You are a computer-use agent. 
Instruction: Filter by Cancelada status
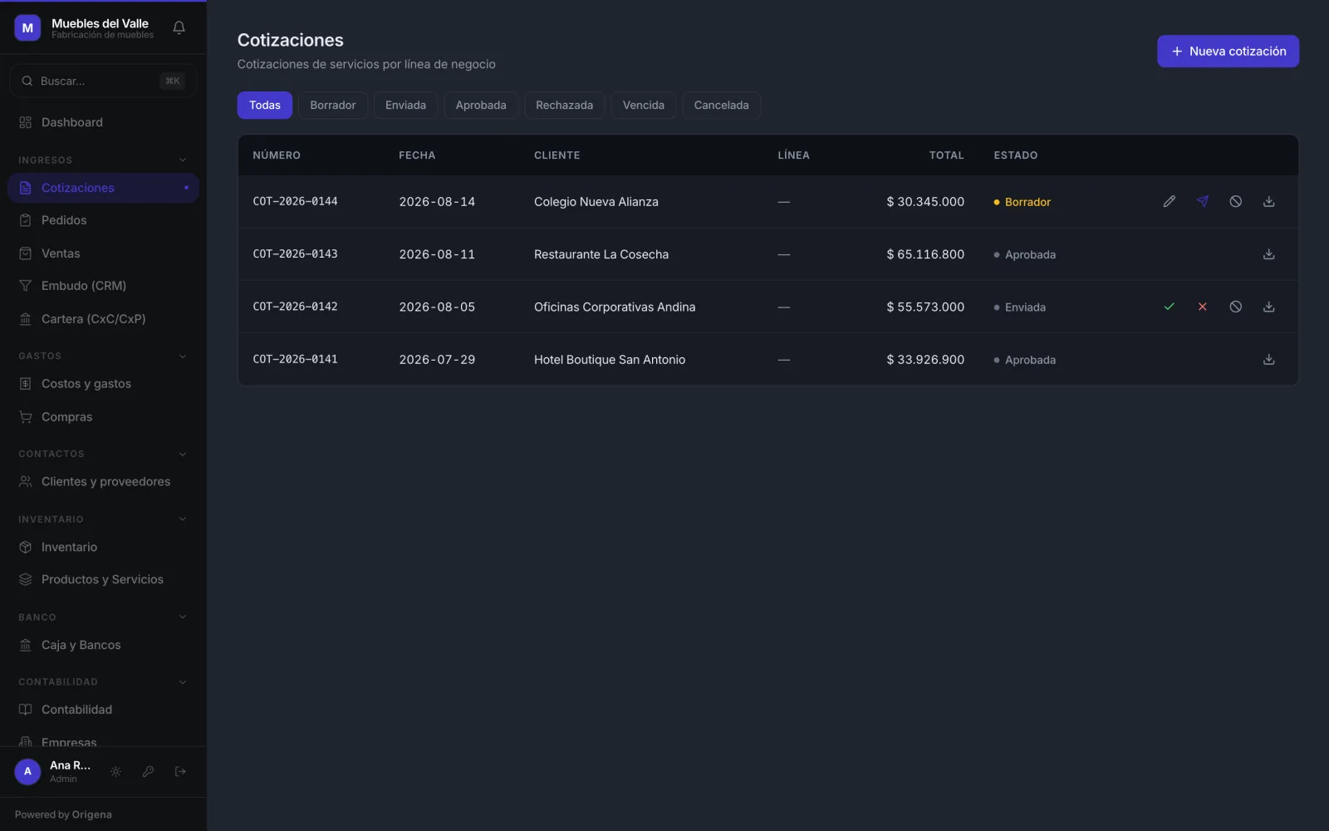721,105
